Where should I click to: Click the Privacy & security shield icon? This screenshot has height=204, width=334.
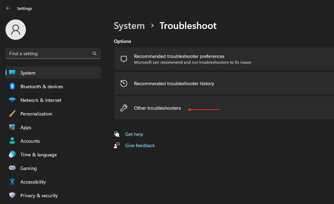pos(12,195)
